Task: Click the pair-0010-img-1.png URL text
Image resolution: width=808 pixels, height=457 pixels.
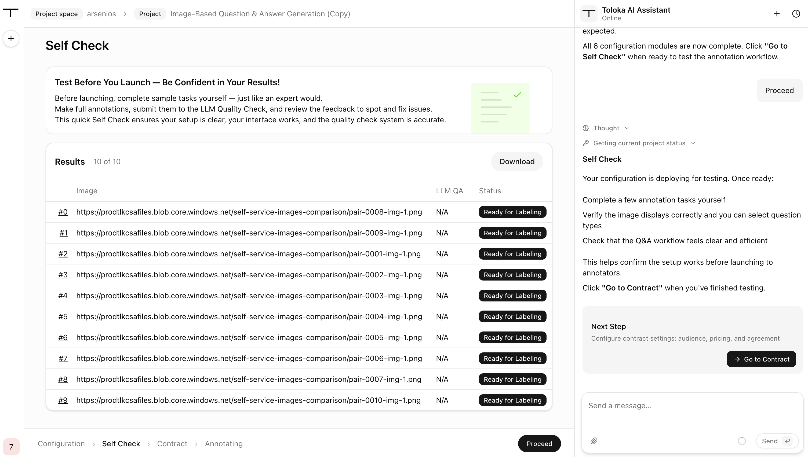Action: pyautogui.click(x=248, y=400)
